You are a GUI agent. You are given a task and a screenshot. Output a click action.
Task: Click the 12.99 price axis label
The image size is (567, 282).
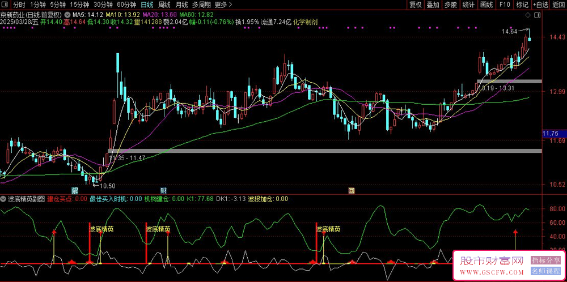(557, 91)
